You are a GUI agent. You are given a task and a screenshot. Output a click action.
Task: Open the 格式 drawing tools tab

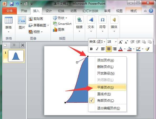click(x=134, y=11)
